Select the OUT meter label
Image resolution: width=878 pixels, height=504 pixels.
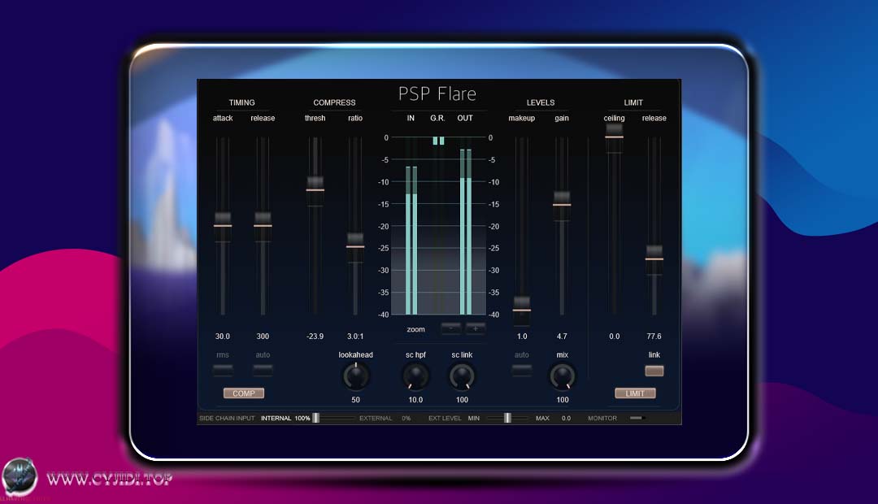click(x=464, y=118)
